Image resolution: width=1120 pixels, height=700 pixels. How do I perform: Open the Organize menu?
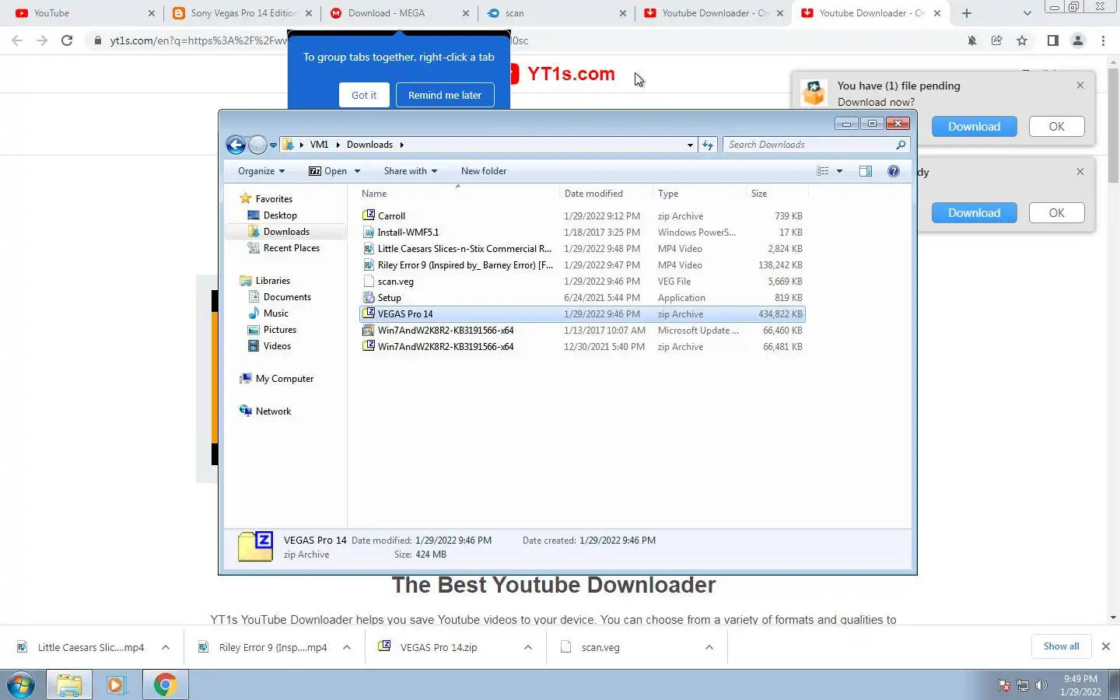pos(261,171)
